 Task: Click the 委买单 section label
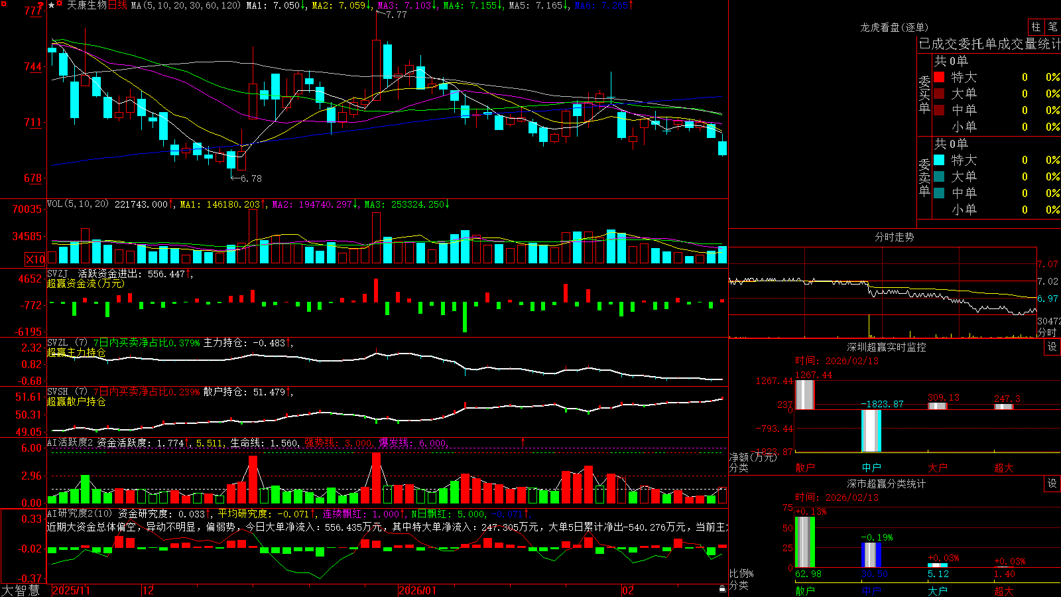click(924, 94)
